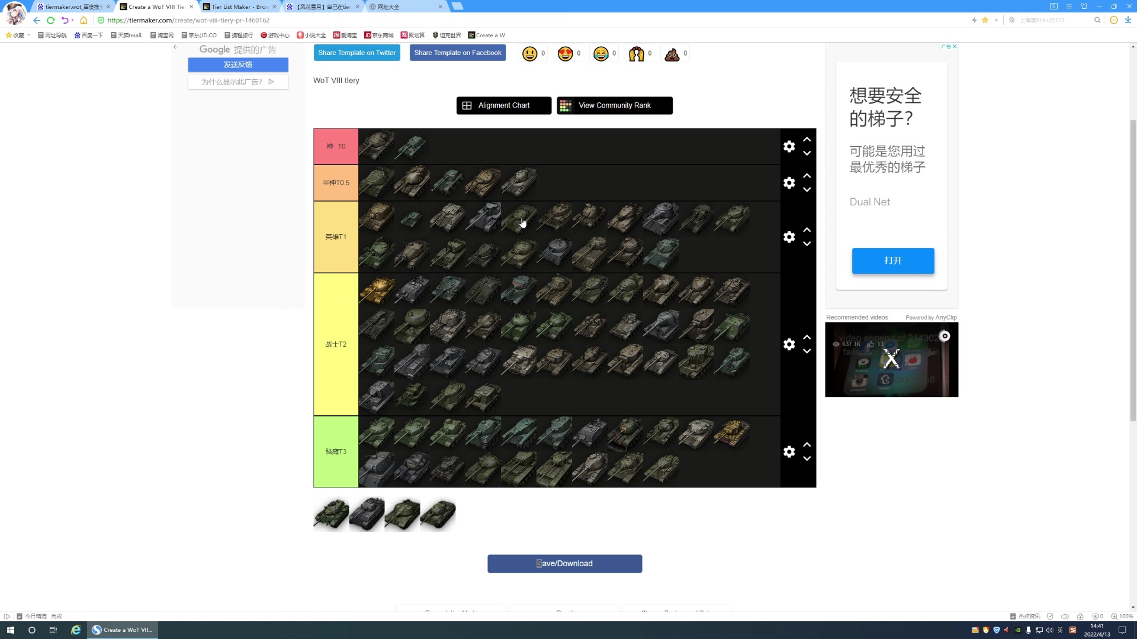Open the Alignment Chart view
Screen dimensions: 1137x639
(503, 105)
